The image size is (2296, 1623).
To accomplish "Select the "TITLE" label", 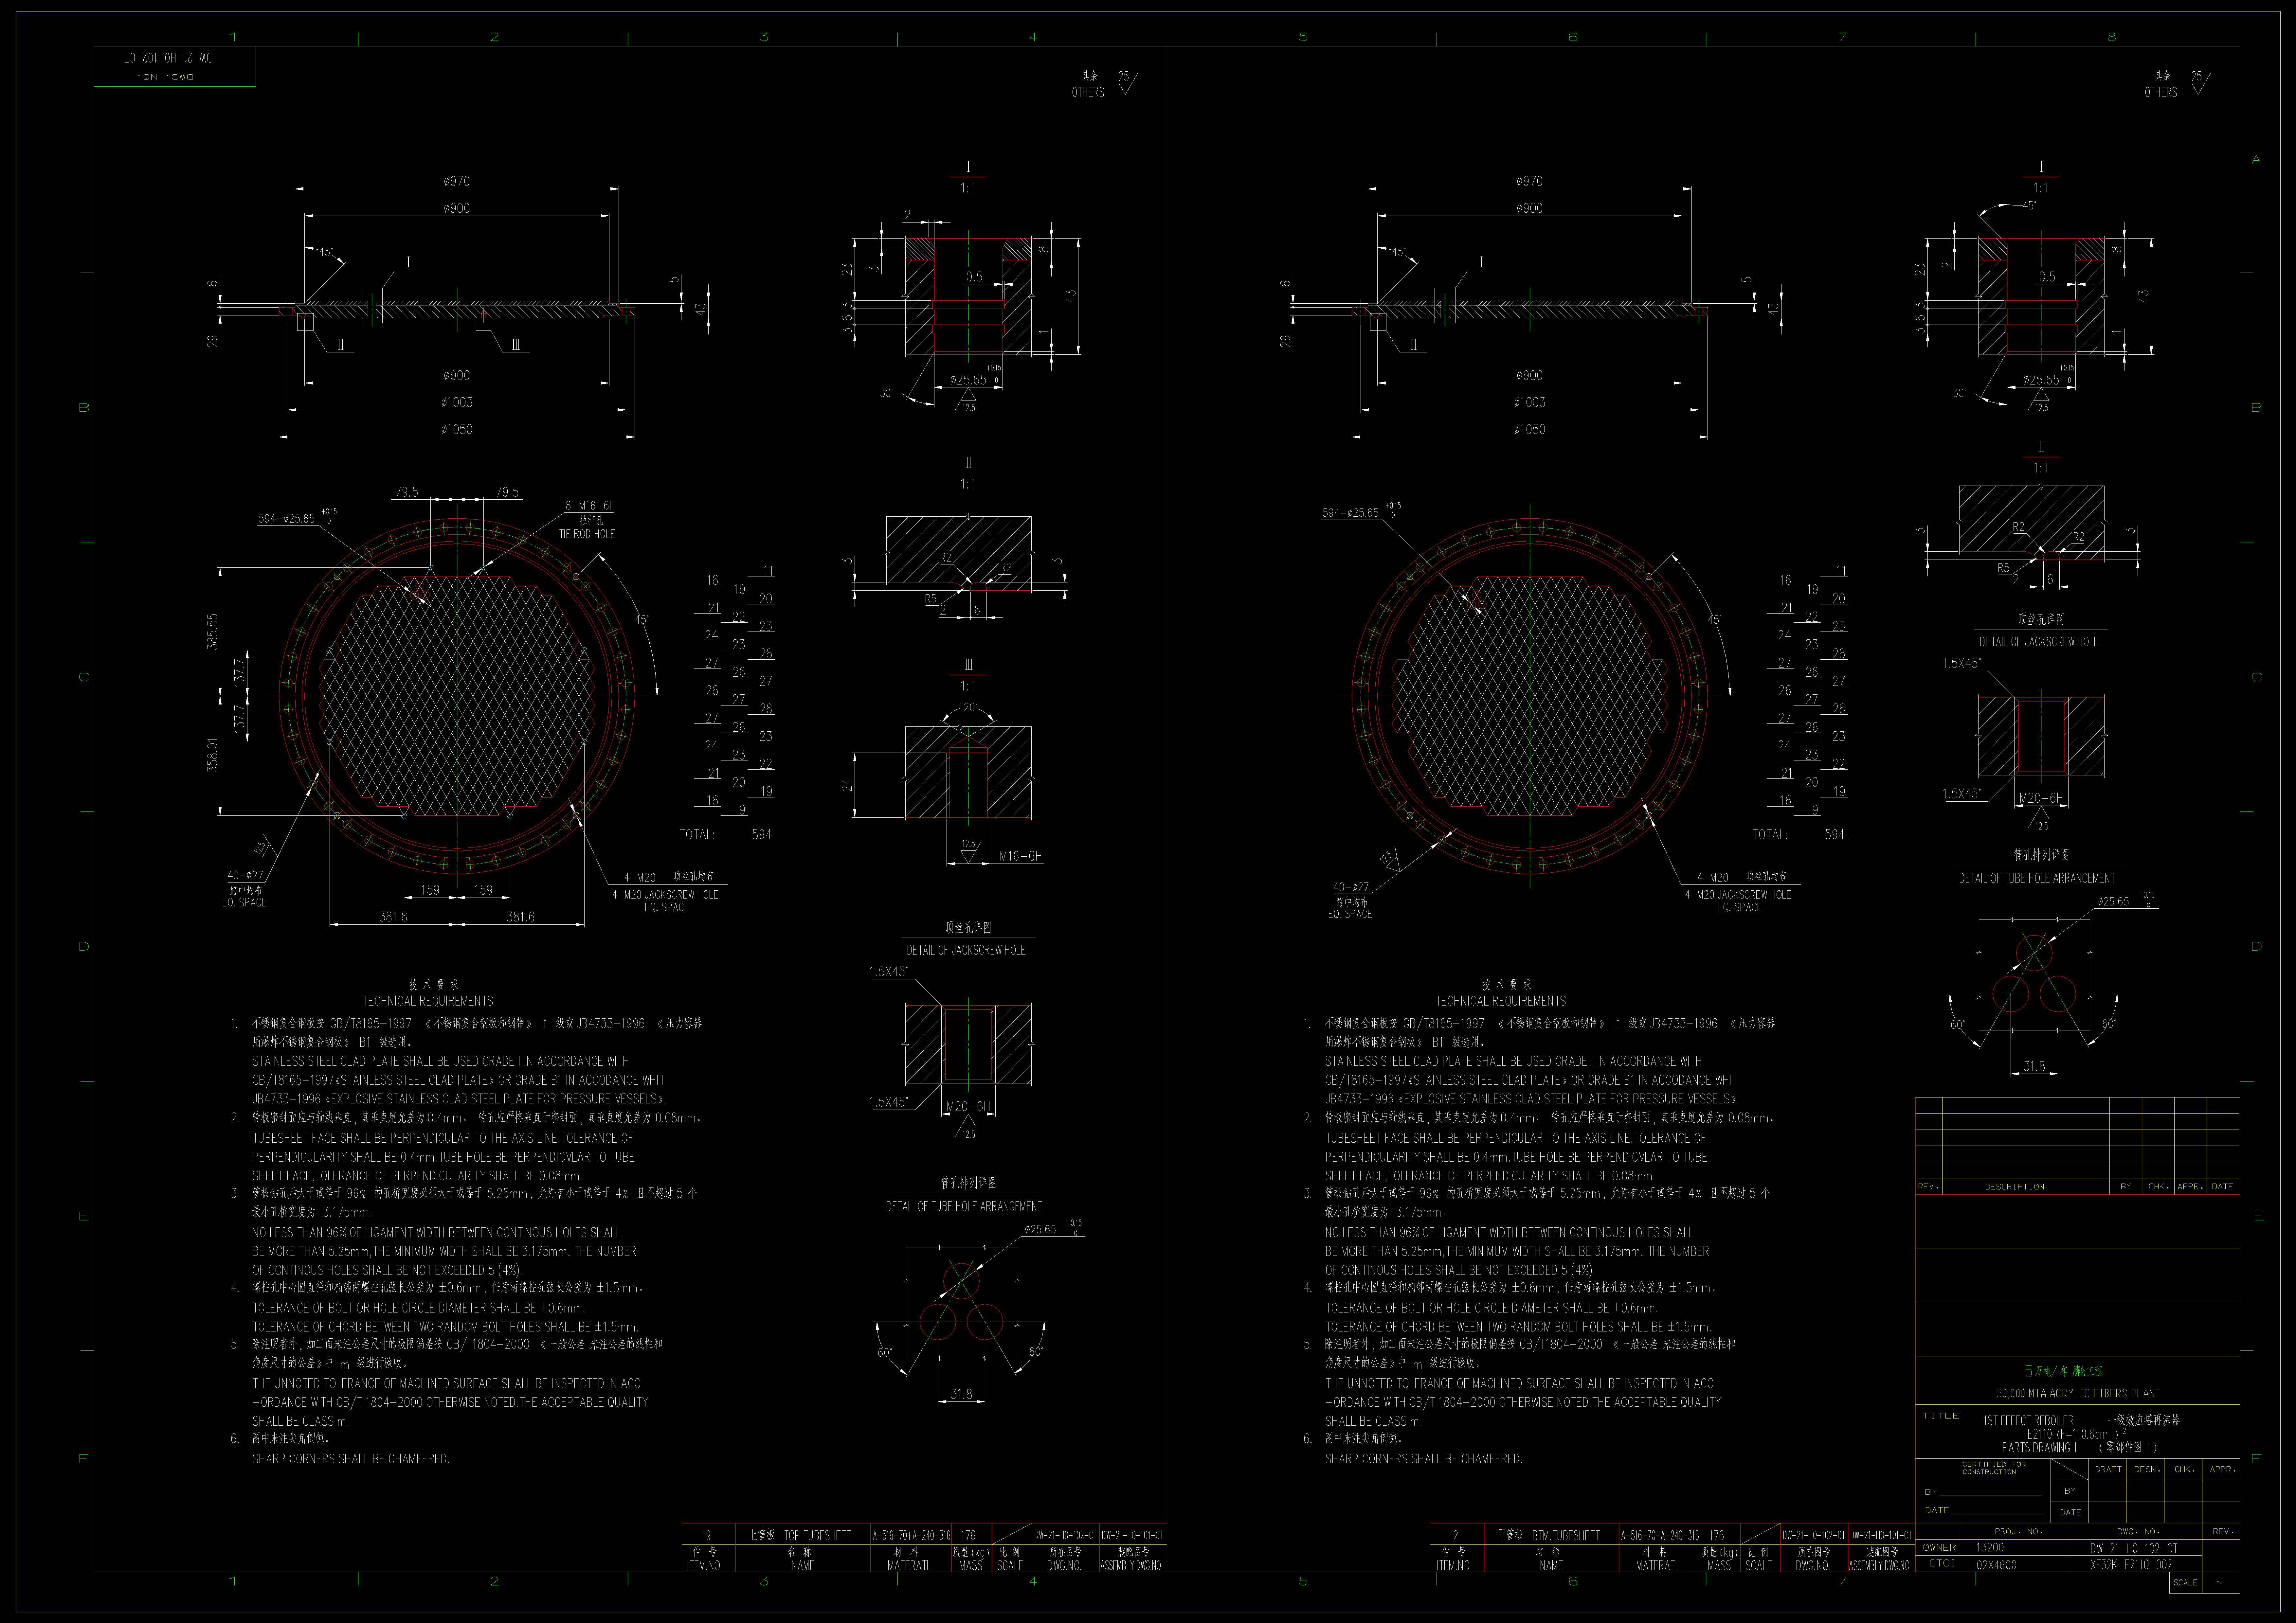I will coord(1941,1416).
